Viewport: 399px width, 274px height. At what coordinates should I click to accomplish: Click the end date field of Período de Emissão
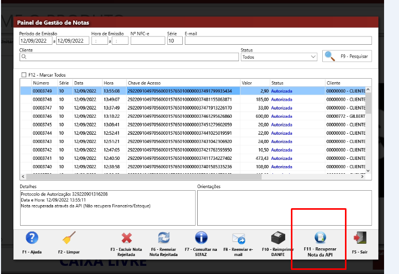tap(73, 41)
